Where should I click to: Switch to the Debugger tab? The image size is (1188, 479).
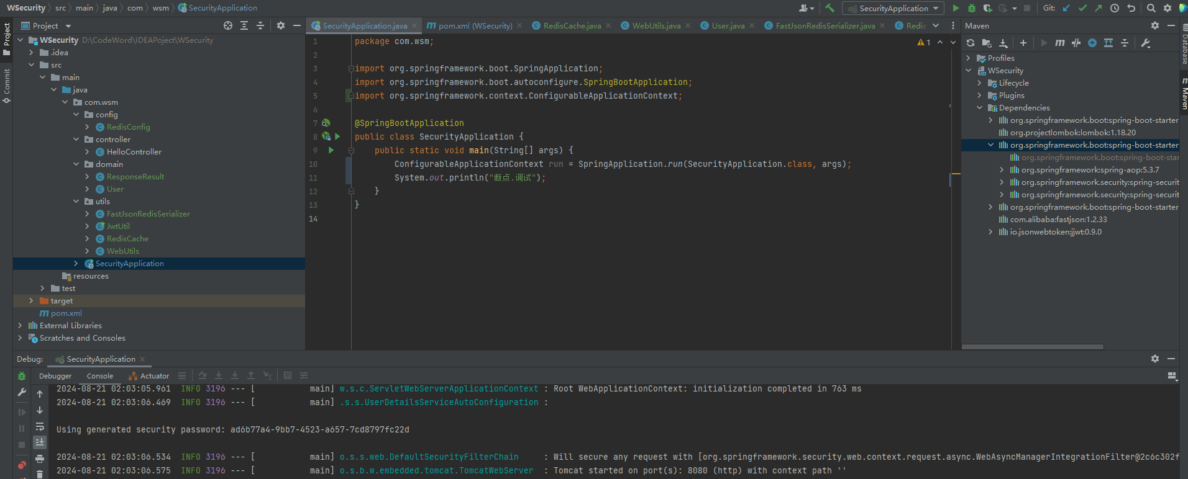(x=55, y=376)
